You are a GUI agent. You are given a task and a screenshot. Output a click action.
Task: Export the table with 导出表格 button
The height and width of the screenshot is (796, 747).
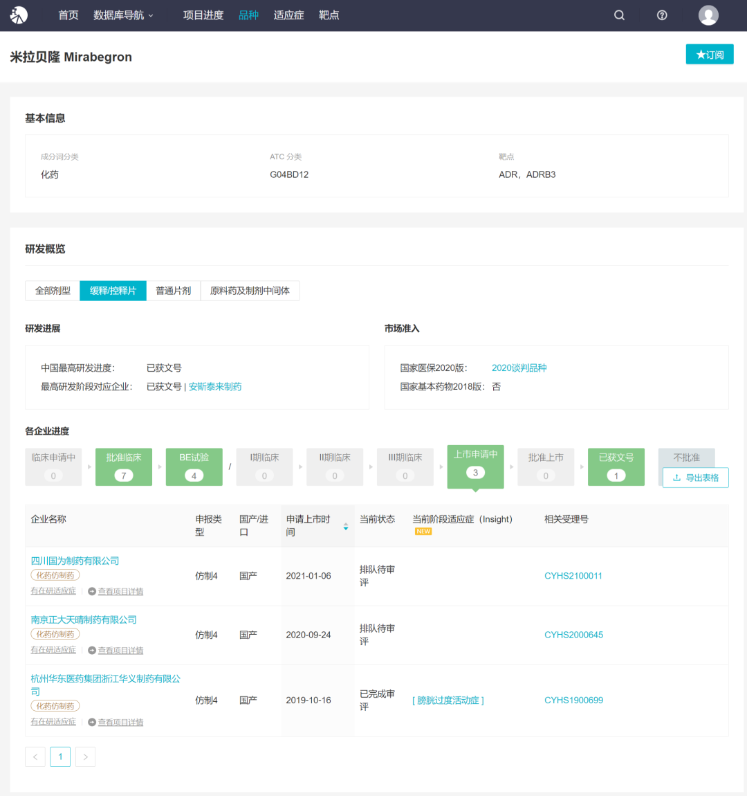696,478
